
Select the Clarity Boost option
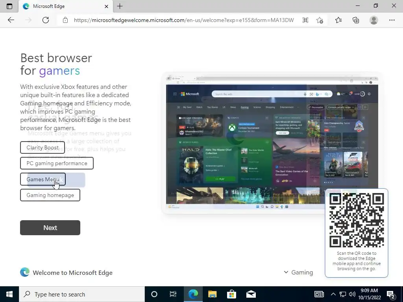43,147
